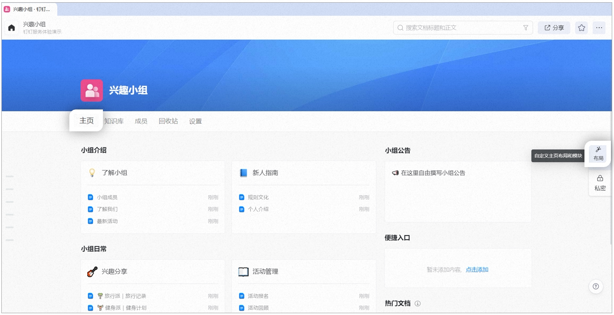Switch to the 成员 tab
Image resolution: width=614 pixels, height=315 pixels.
click(141, 121)
